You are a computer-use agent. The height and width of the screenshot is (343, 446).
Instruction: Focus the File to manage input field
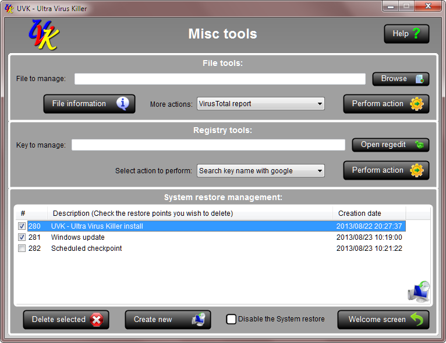coord(220,79)
